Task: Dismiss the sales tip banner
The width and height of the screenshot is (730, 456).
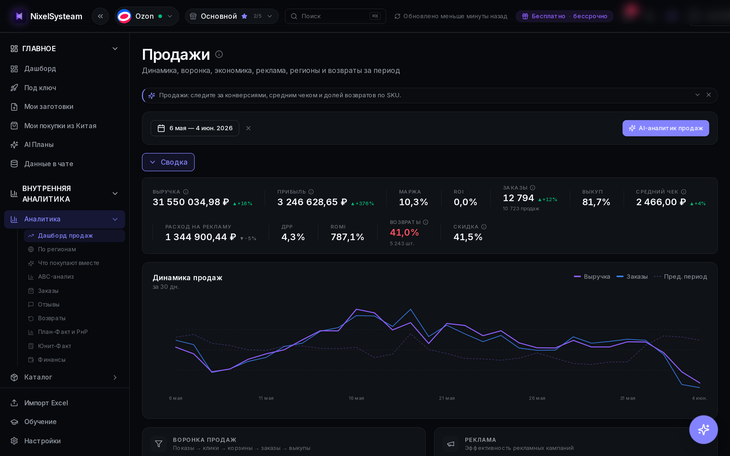Action: [709, 95]
